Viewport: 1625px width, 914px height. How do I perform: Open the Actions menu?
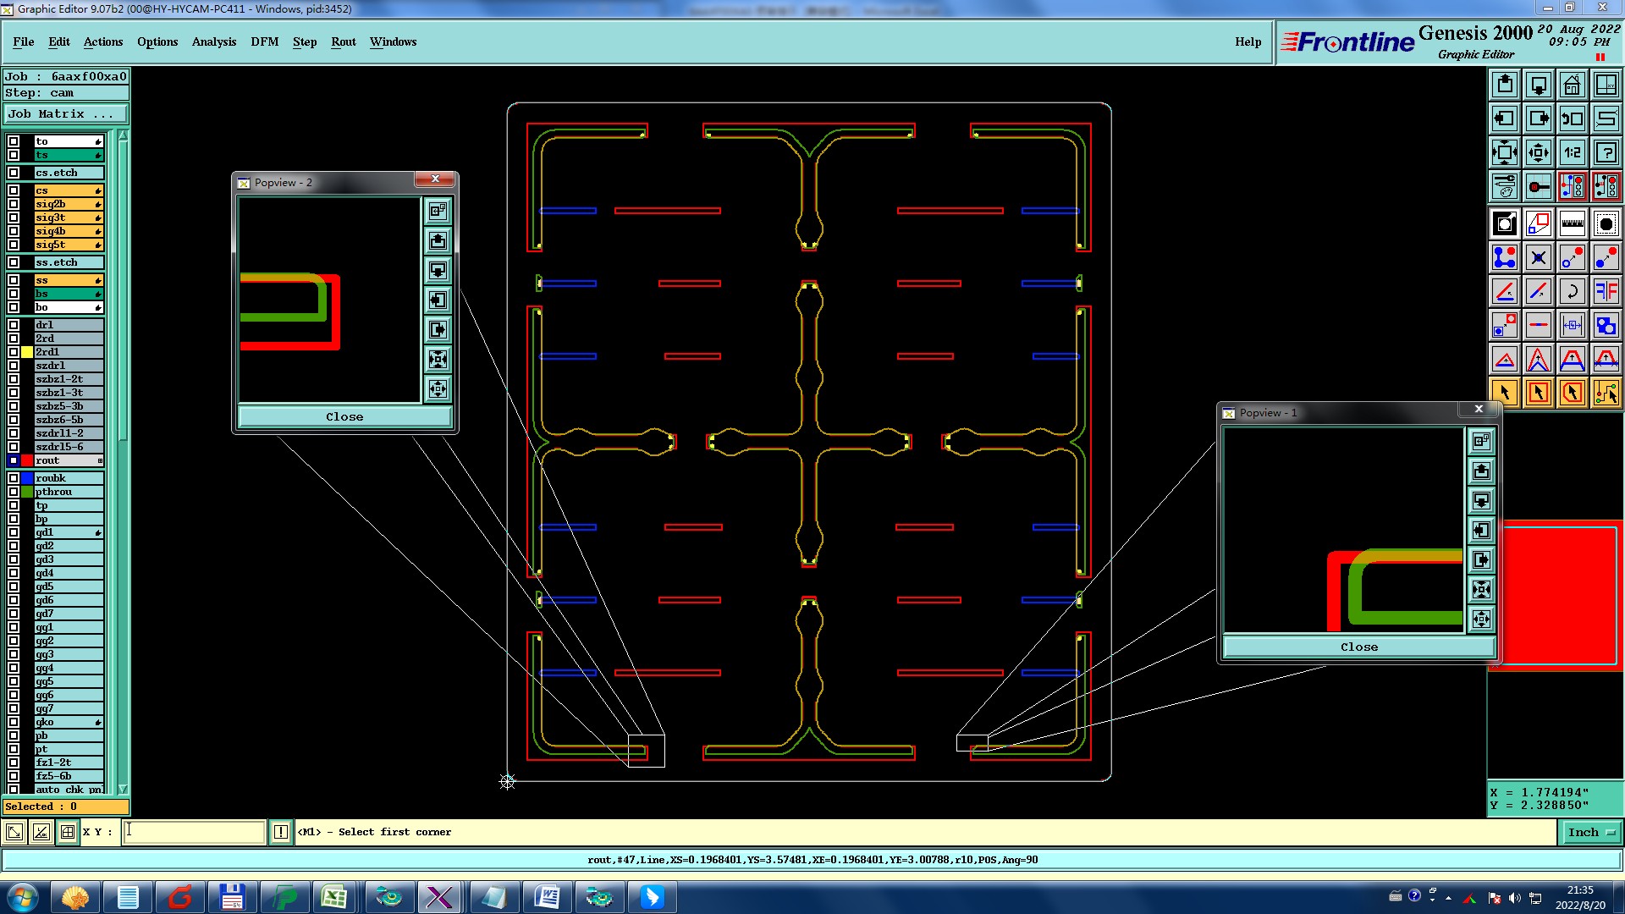pyautogui.click(x=103, y=41)
